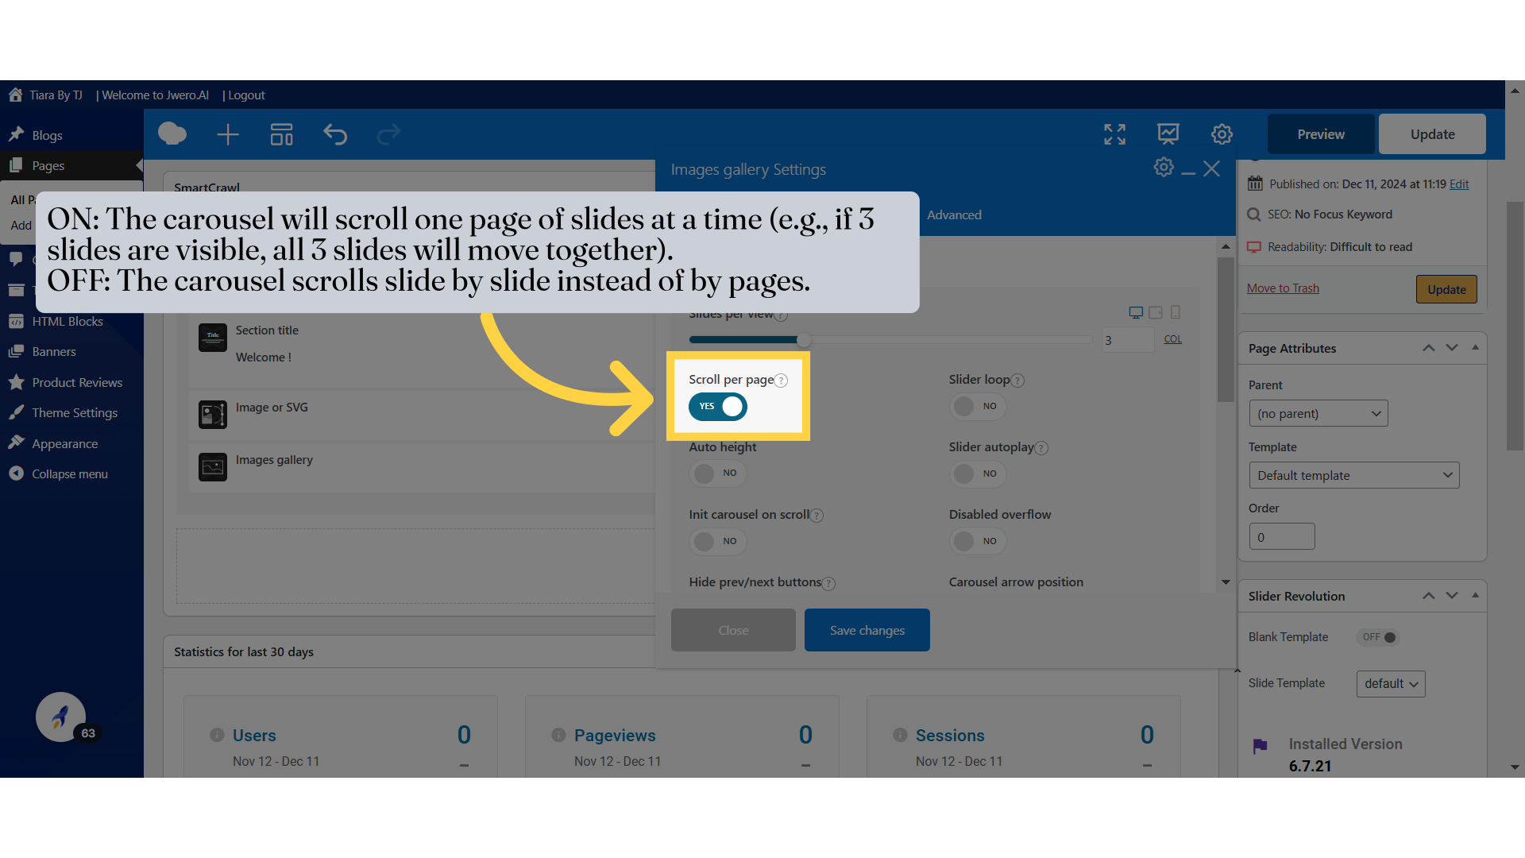Click the Save changes button
The height and width of the screenshot is (858, 1525).
point(867,630)
